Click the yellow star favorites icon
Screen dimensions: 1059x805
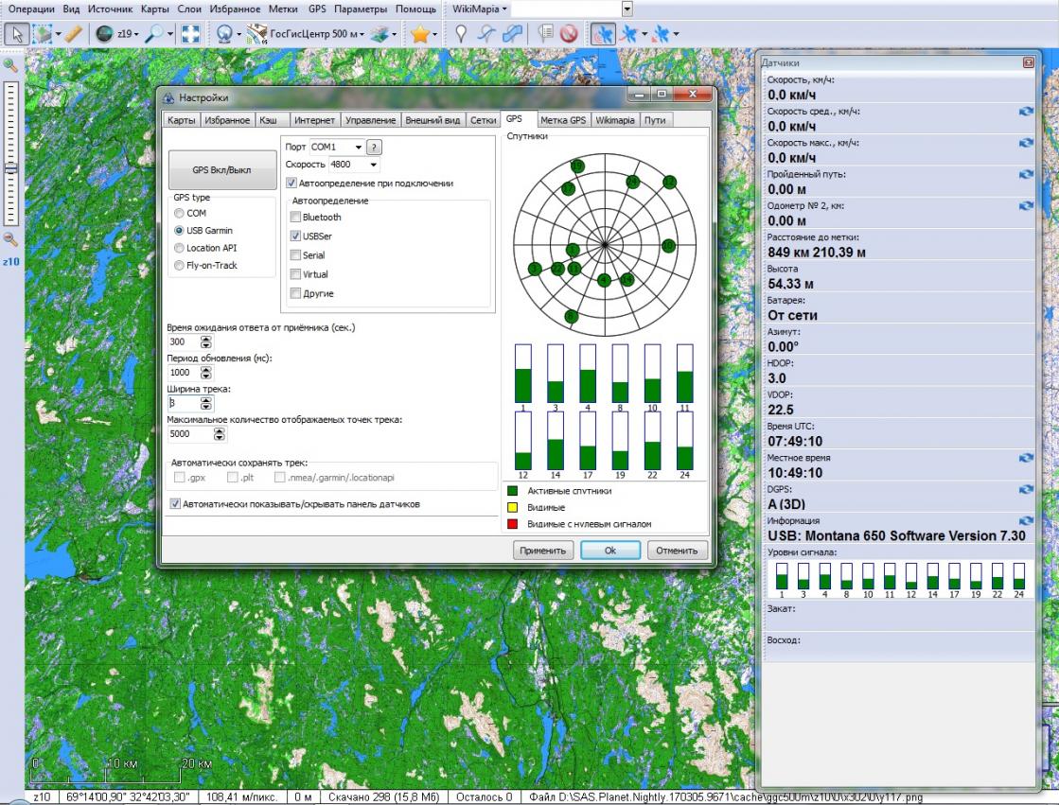pyautogui.click(x=419, y=33)
